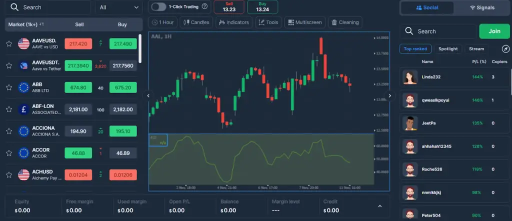
Task: Sort by Sell column header
Action: pyautogui.click(x=79, y=24)
